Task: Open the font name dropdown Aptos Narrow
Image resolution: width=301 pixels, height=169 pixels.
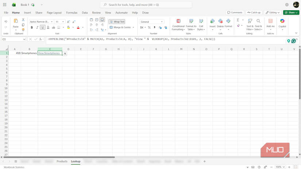Action: coord(52,22)
